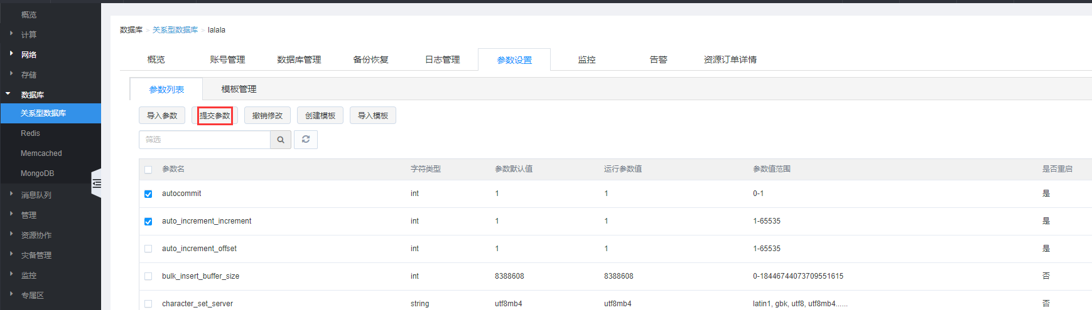Switch to the 概览 tab

[x=156, y=59]
